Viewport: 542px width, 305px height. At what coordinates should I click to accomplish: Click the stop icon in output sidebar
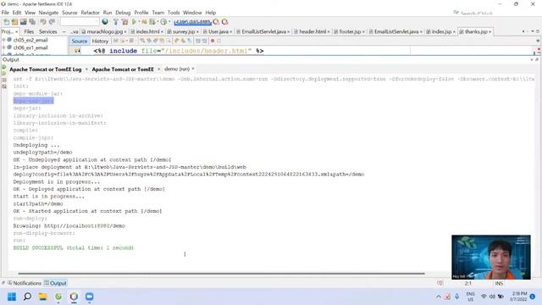tap(4, 80)
